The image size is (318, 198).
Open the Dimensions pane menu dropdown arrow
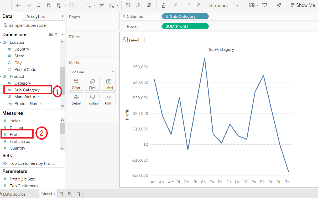[x=62, y=35]
